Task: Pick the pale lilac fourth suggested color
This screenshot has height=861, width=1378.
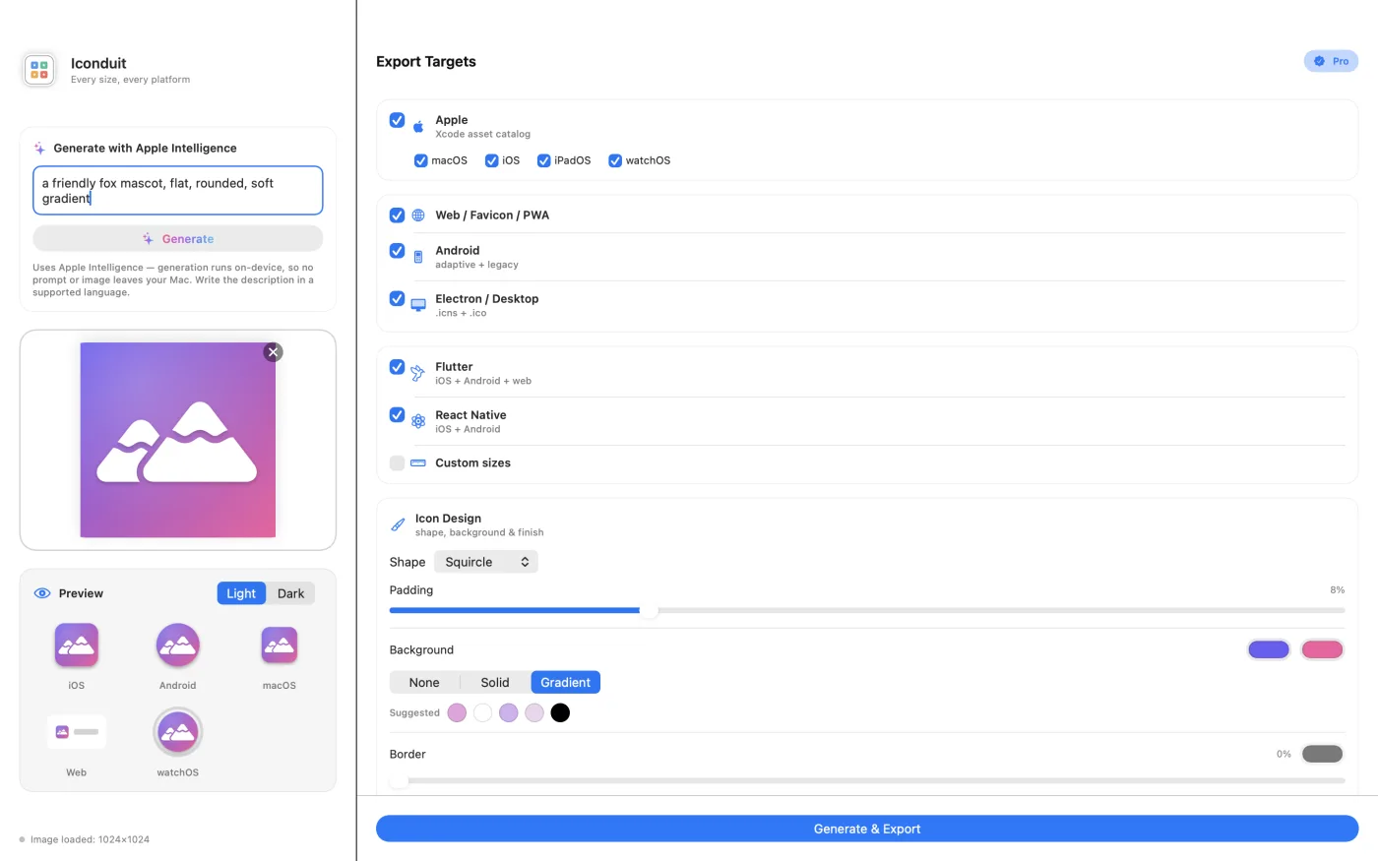Action: click(534, 712)
